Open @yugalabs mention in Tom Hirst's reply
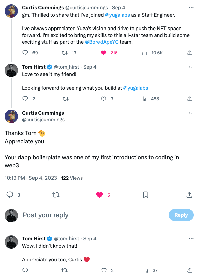199x277 pixels. point(135,88)
